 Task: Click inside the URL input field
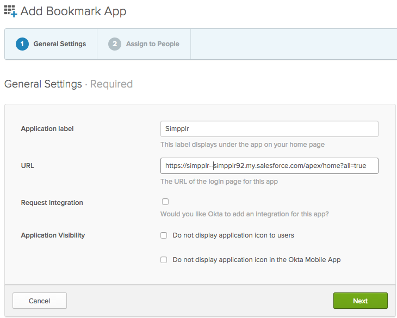point(269,166)
